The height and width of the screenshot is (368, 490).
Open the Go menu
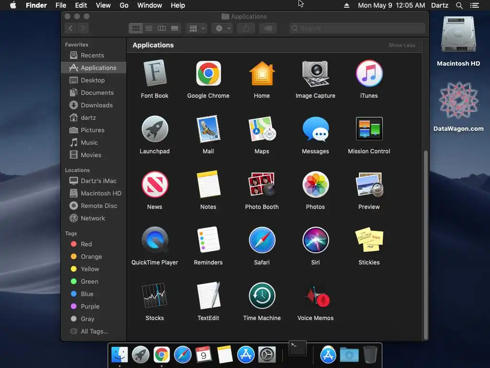pyautogui.click(x=124, y=5)
